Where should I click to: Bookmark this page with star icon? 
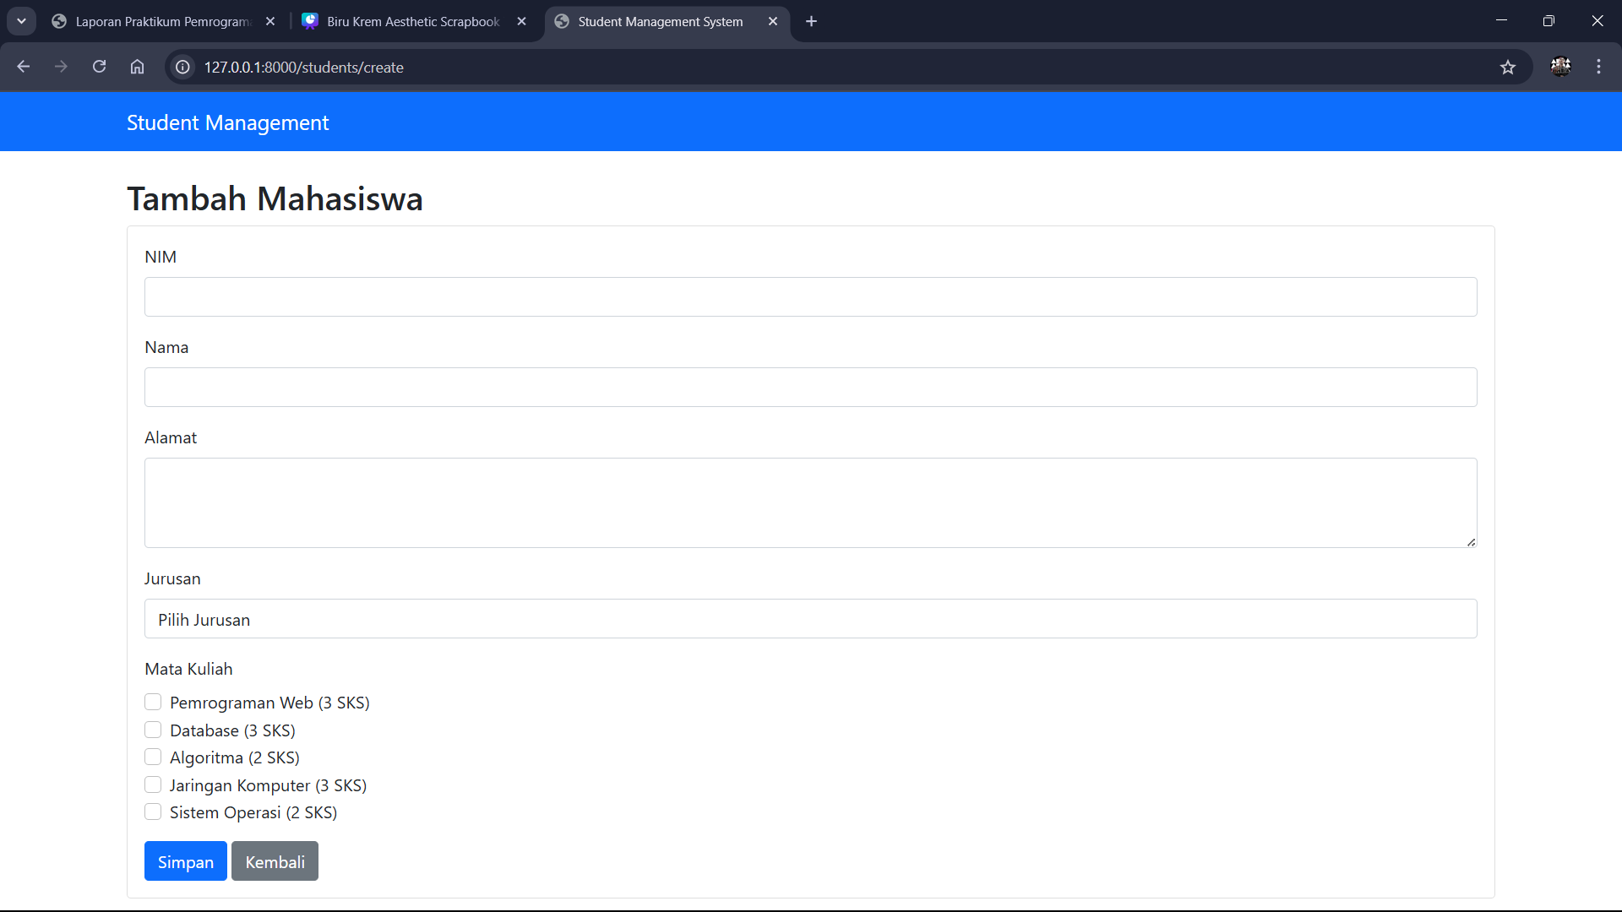click(x=1508, y=67)
